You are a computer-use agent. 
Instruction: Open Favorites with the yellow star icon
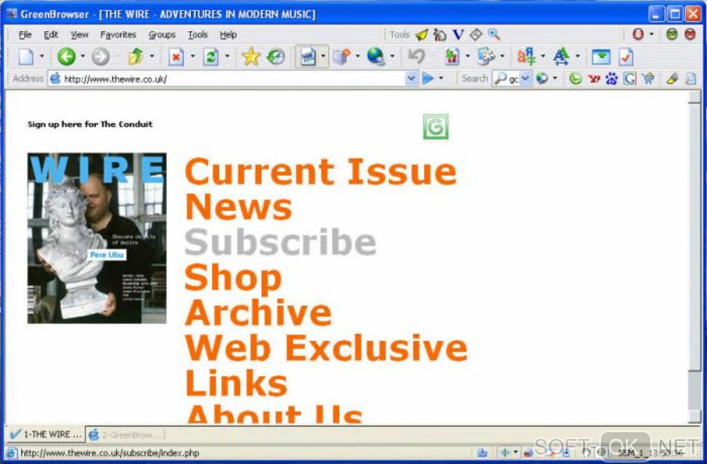[x=250, y=57]
